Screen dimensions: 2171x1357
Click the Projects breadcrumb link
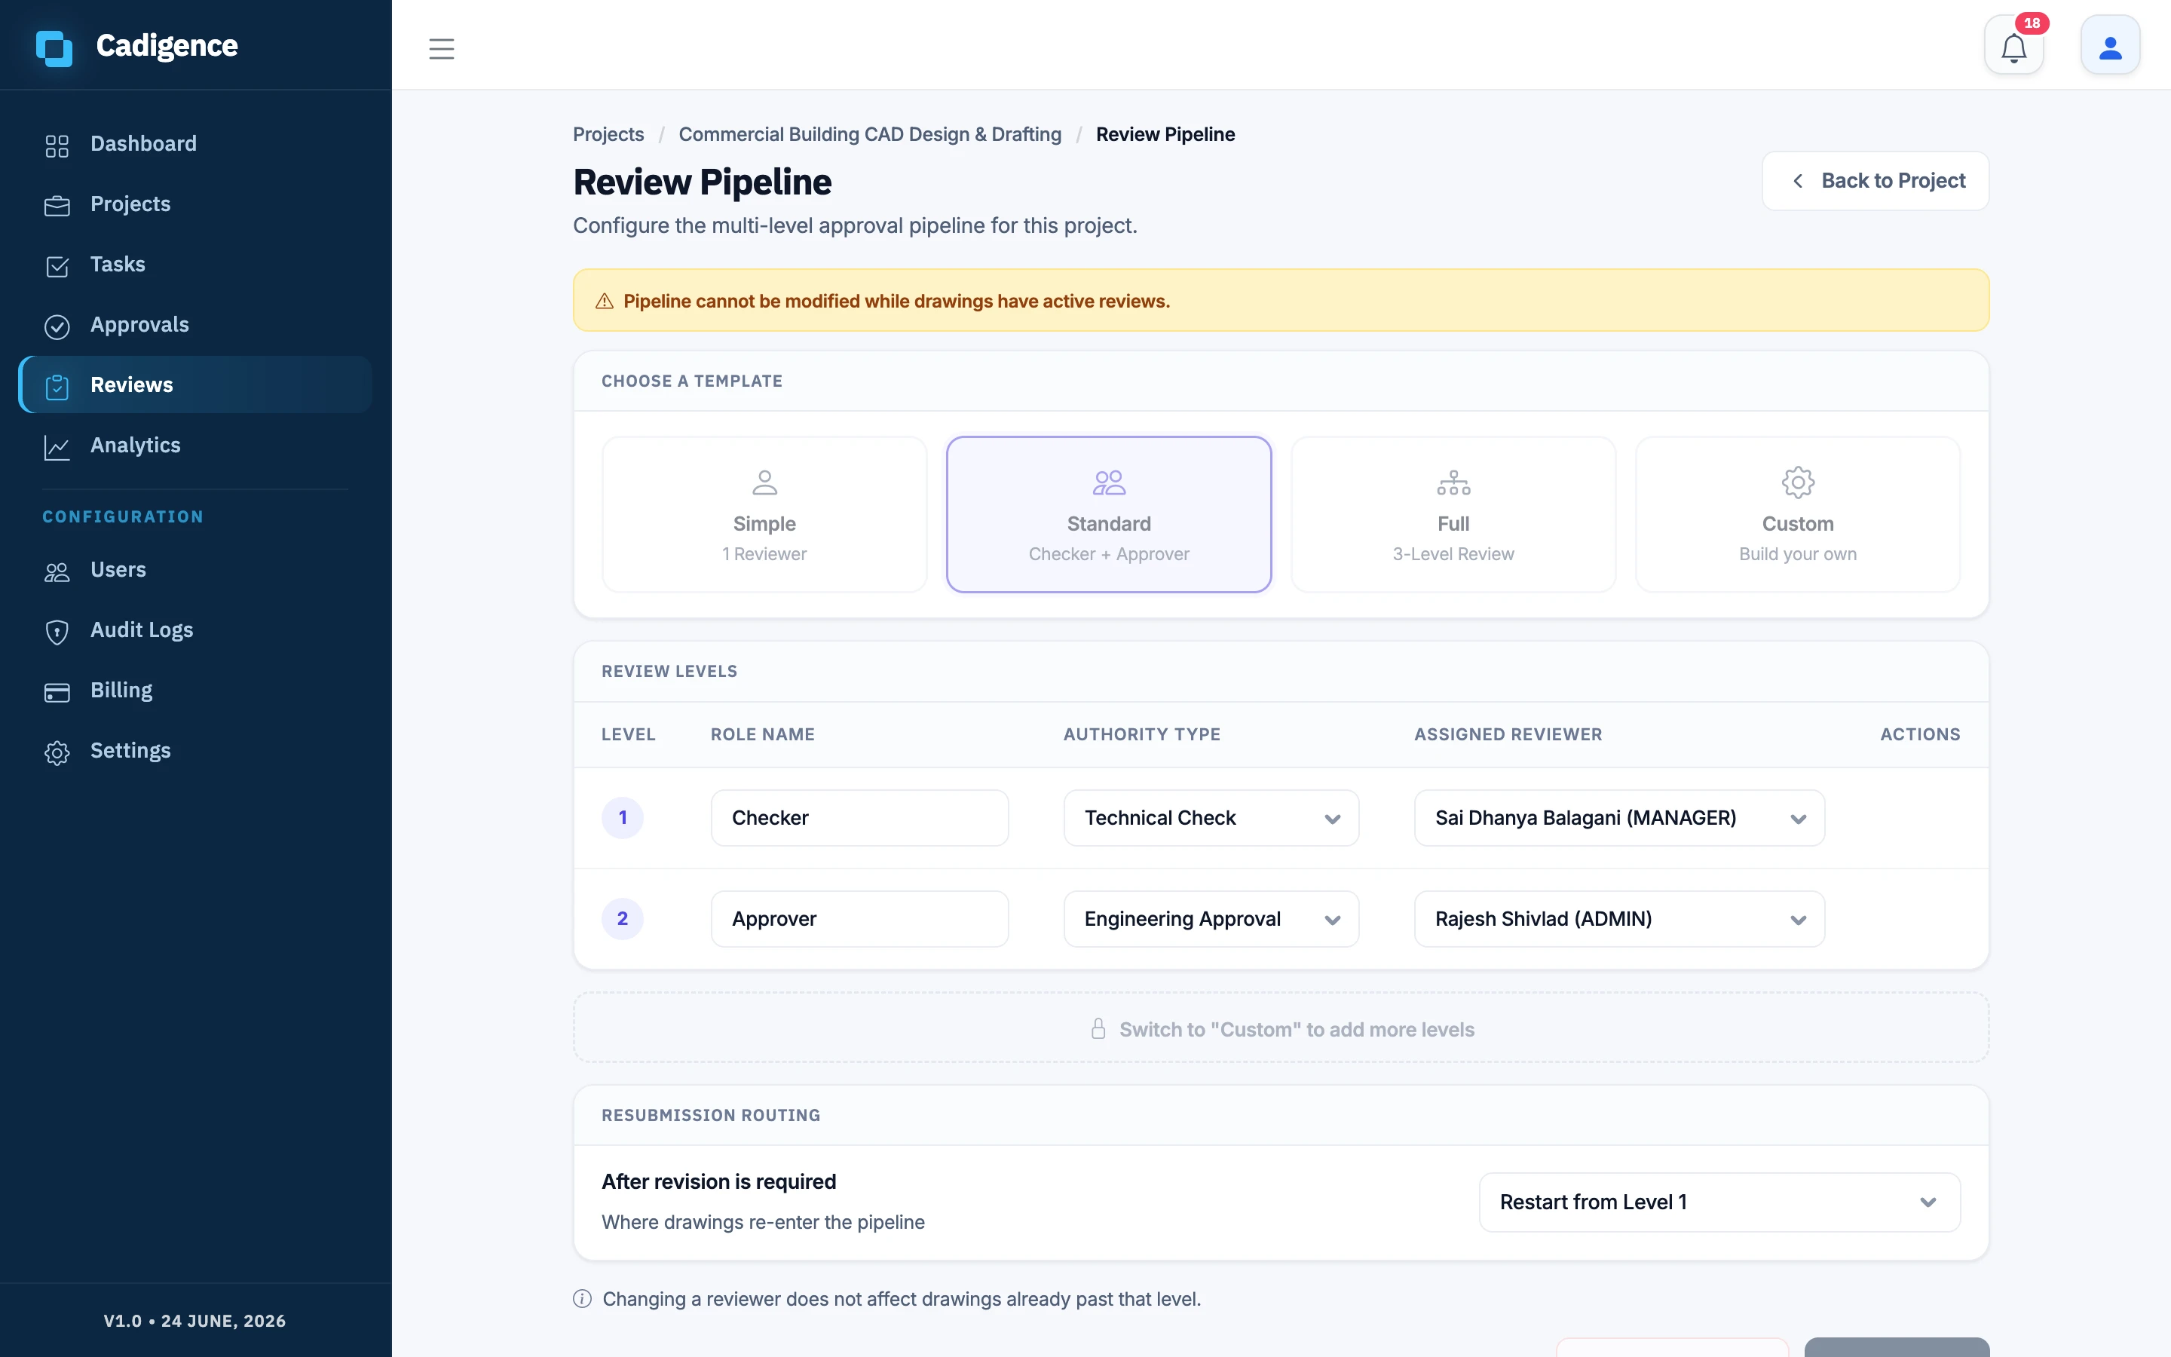point(608,135)
